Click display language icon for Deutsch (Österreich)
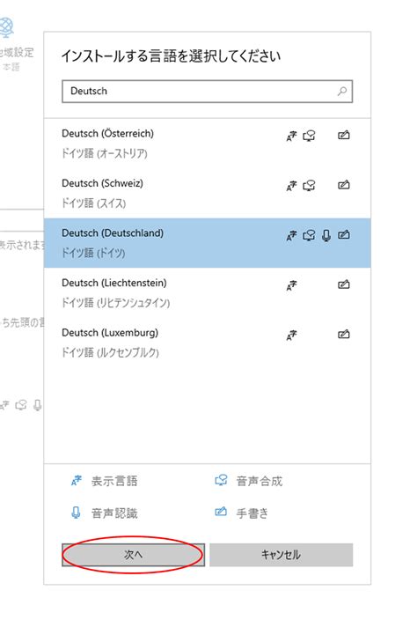Image resolution: width=417 pixels, height=620 pixels. 291,136
